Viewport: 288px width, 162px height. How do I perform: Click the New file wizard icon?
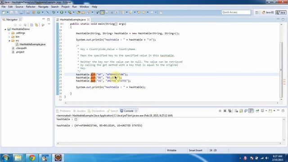point(4,12)
